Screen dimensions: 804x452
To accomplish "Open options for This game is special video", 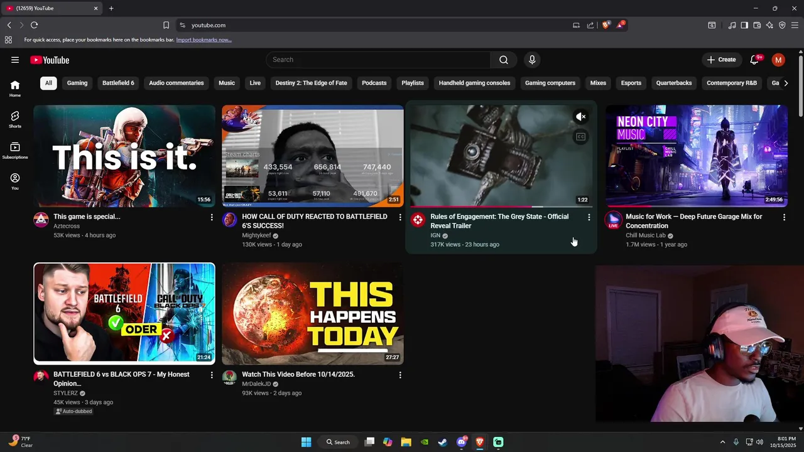I will coord(212,217).
